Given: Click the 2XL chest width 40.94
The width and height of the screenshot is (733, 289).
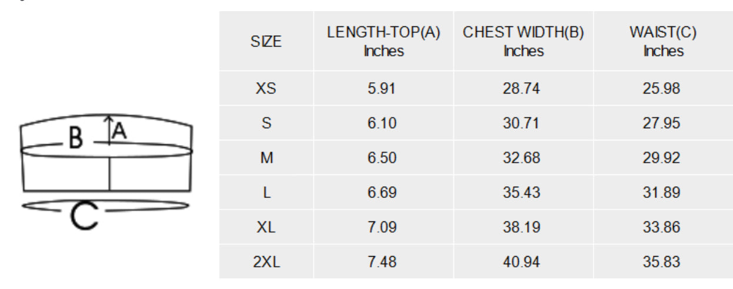Looking at the screenshot, I should (522, 262).
